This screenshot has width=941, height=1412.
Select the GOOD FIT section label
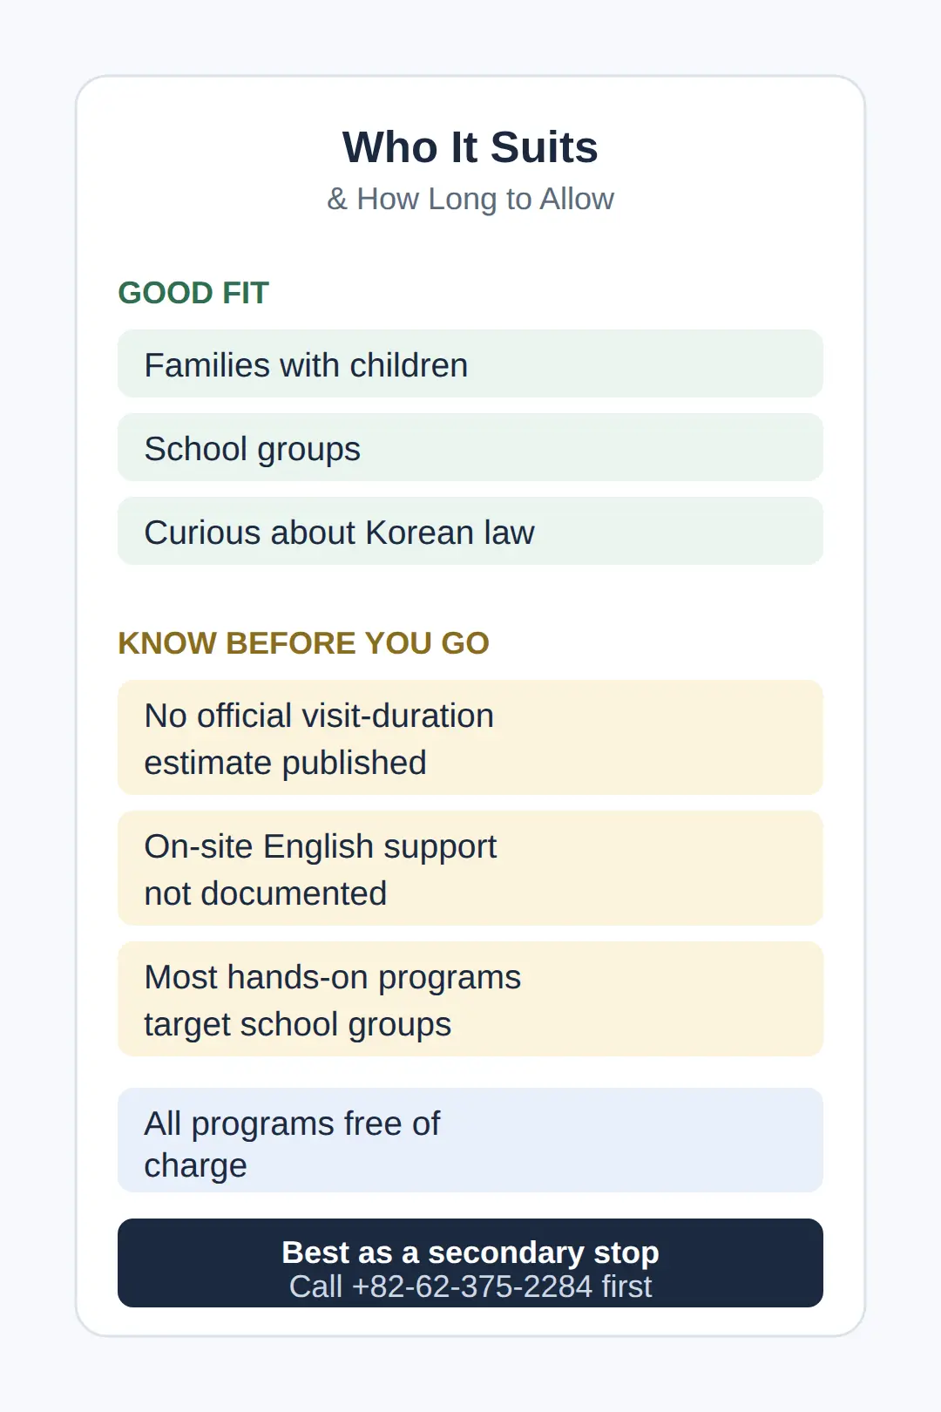point(193,293)
